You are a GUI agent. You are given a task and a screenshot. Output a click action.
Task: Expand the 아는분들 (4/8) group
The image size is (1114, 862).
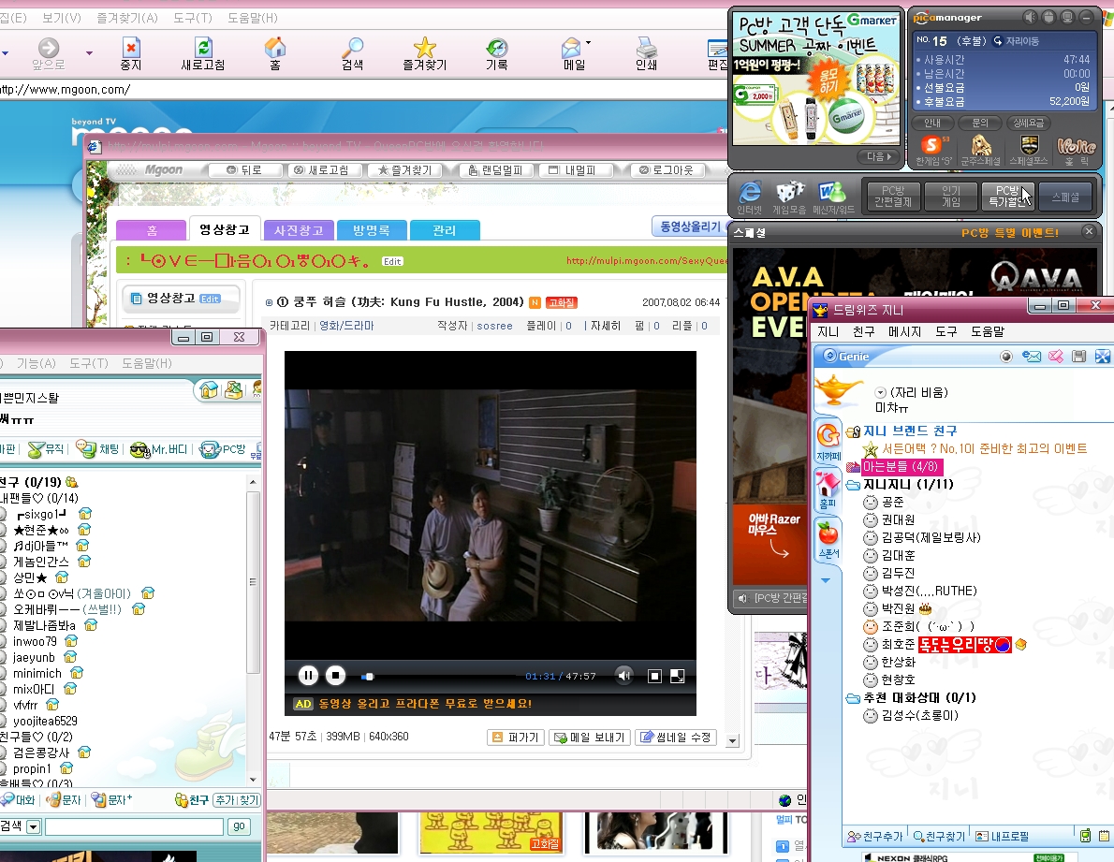click(853, 467)
